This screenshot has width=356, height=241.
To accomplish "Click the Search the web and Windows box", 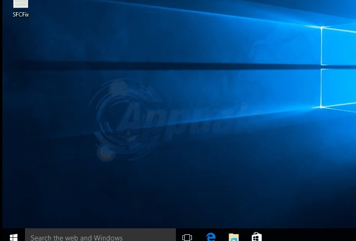I will [100, 235].
